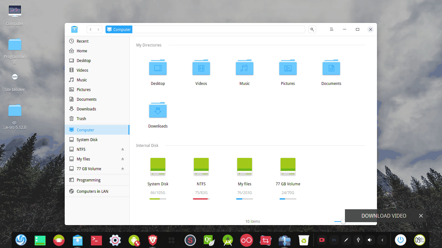Launch Brave browser from the dock
The height and width of the screenshot is (248, 442).
[x=152, y=240]
